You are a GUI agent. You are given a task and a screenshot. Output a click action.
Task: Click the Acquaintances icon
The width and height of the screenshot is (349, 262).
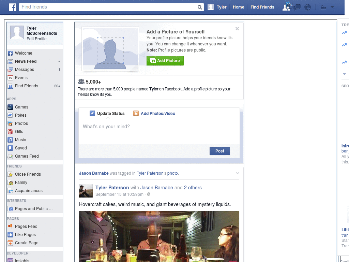(10, 191)
